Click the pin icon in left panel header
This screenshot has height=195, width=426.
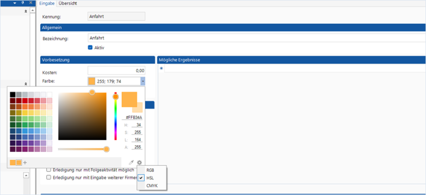pos(23,3)
